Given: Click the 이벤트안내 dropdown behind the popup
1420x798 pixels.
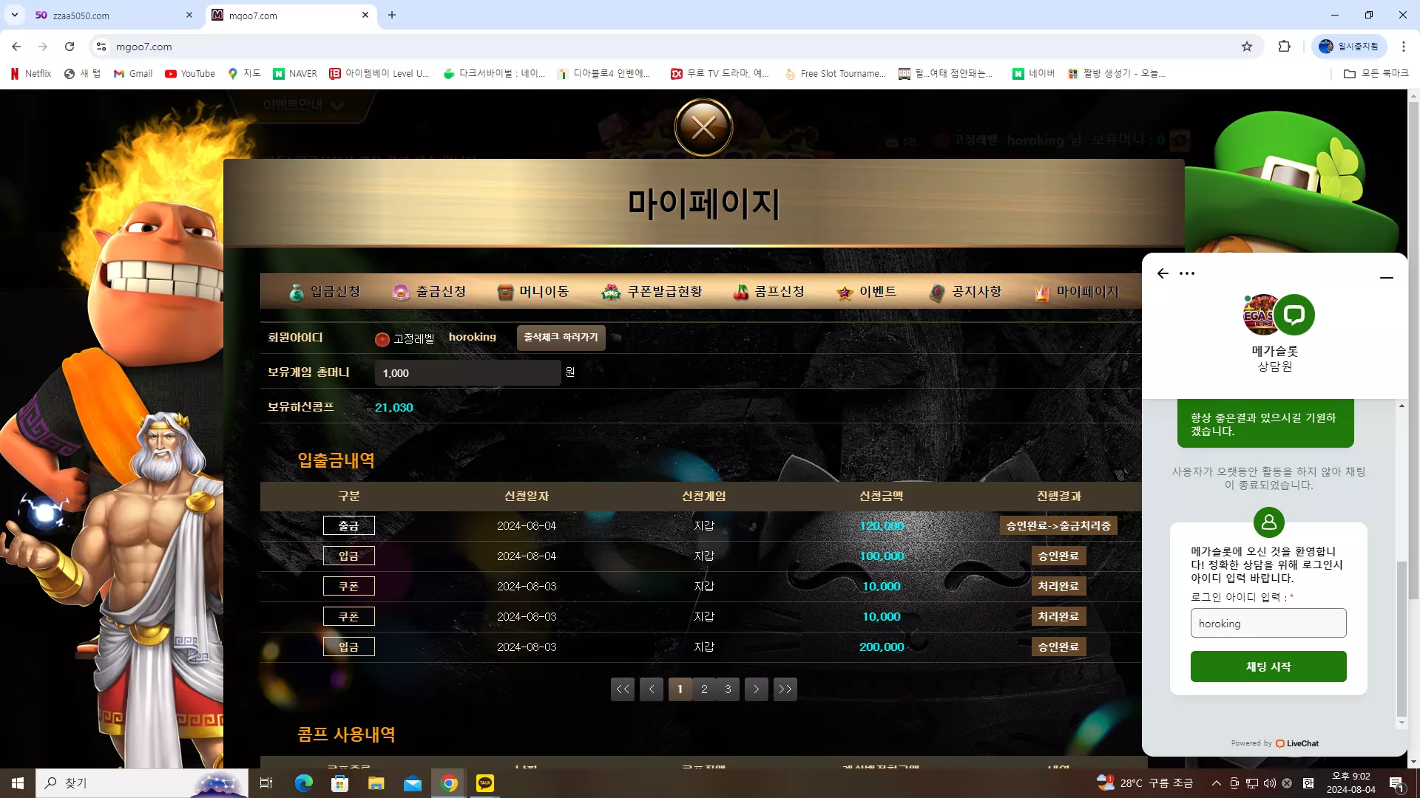Looking at the screenshot, I should click(x=304, y=105).
